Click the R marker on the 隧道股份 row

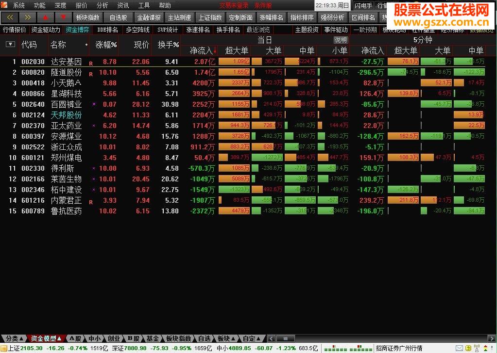point(91,74)
